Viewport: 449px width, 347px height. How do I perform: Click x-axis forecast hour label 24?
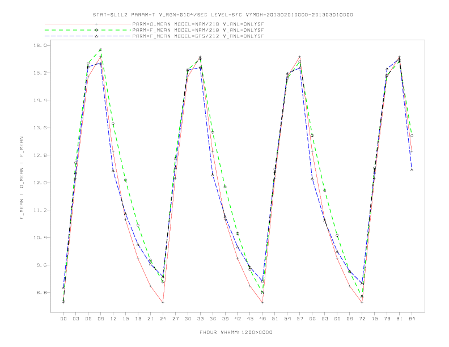[x=163, y=319]
